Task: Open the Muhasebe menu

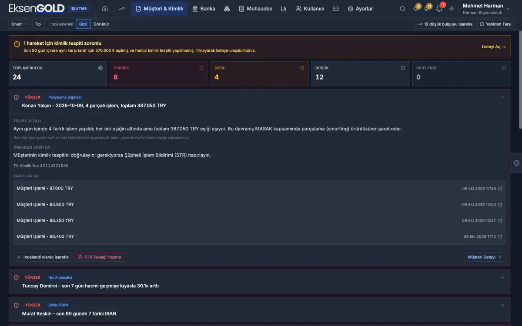Action: (255, 9)
